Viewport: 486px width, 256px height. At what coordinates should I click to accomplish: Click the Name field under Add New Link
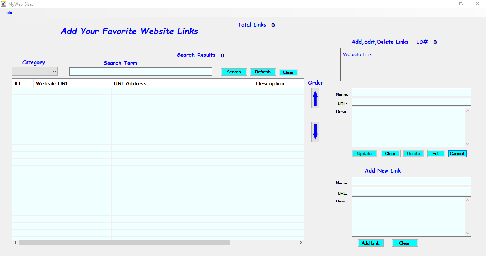click(411, 181)
